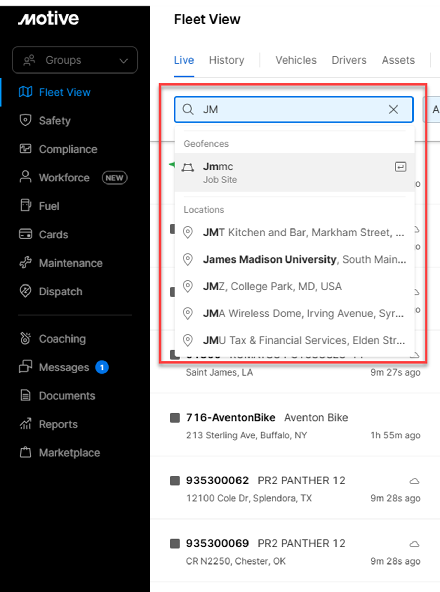Click the Fuel pump icon
Viewport: 440px width, 592px height.
pyautogui.click(x=25, y=205)
